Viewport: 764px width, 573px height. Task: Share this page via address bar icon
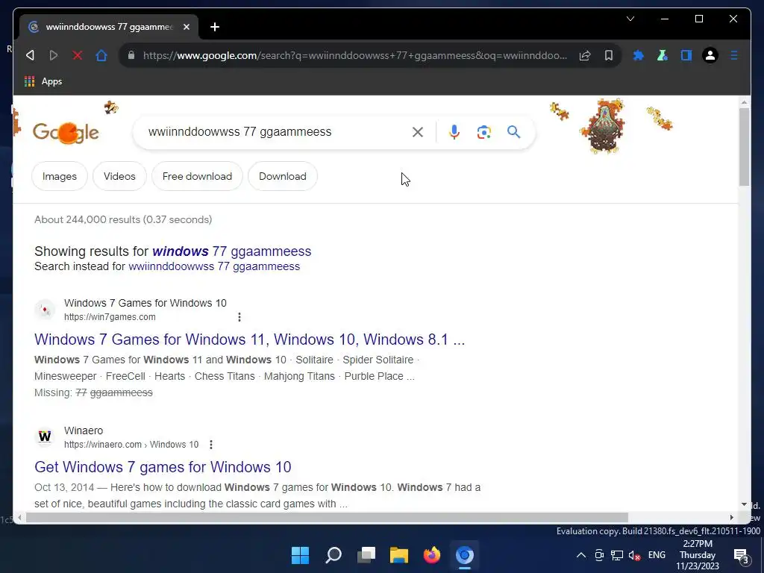click(585, 55)
